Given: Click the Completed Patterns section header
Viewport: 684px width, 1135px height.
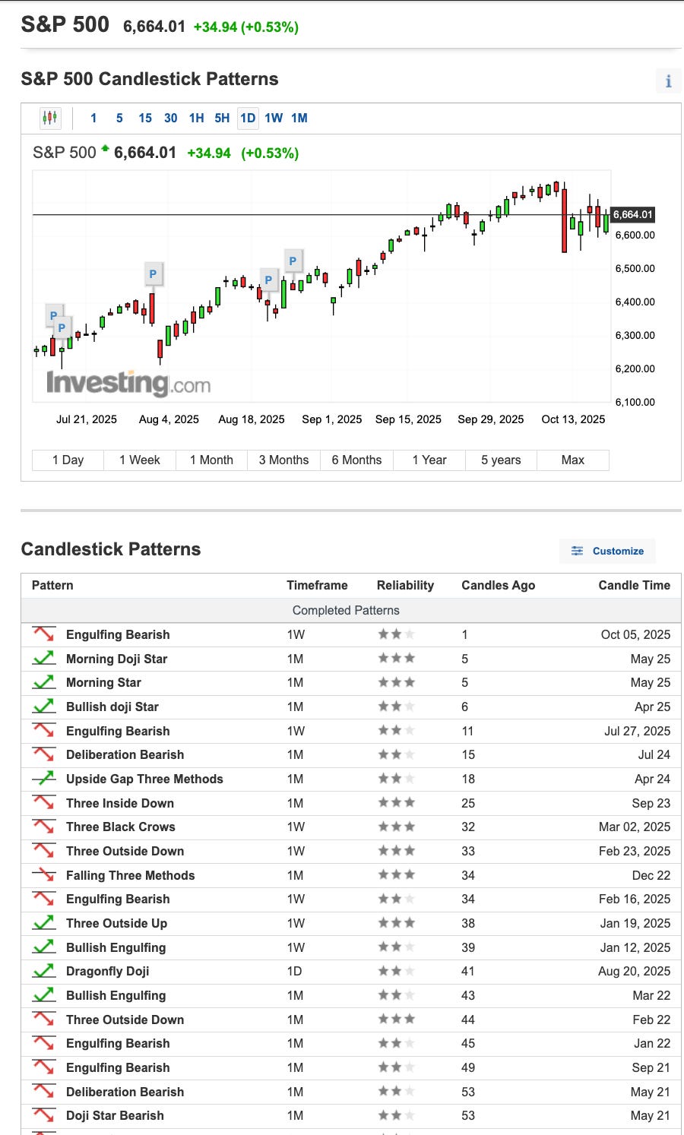Looking at the screenshot, I should coord(346,610).
